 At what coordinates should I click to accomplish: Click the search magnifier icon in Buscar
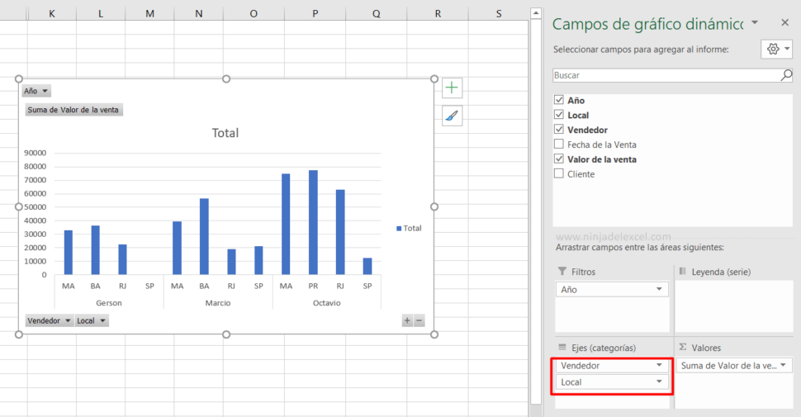pyautogui.click(x=786, y=75)
